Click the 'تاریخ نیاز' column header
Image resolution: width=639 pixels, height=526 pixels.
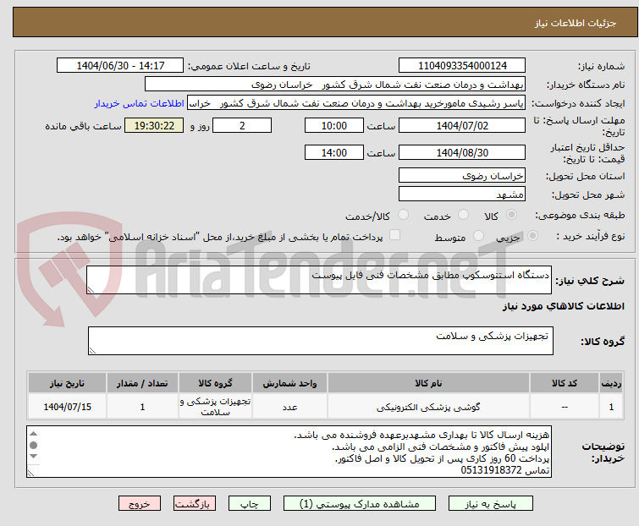tap(67, 383)
